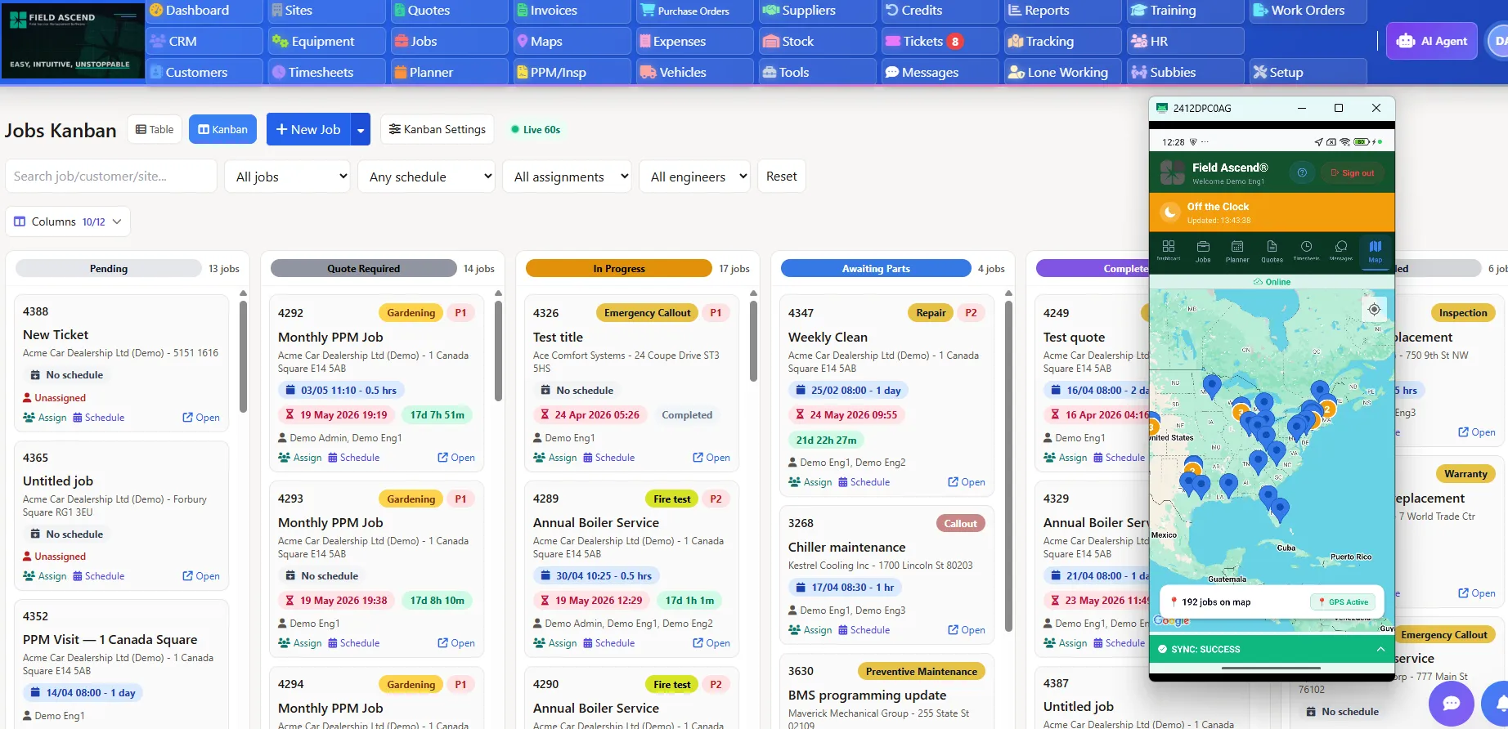Open the chat bubble floating button

1452,703
